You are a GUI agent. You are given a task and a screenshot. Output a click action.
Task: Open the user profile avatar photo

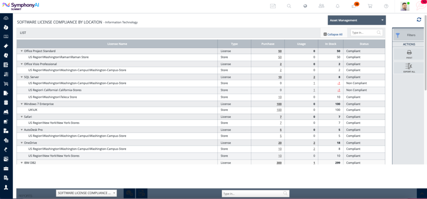[x=404, y=6]
